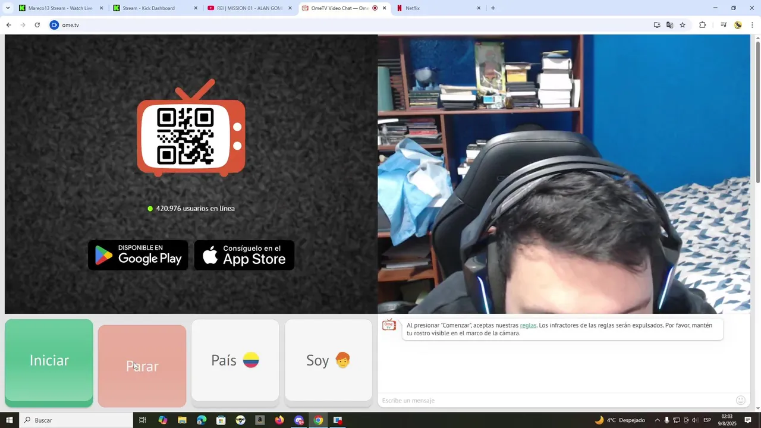Image resolution: width=761 pixels, height=428 pixels.
Task: Open the reglas rules link
Action: tap(528, 325)
